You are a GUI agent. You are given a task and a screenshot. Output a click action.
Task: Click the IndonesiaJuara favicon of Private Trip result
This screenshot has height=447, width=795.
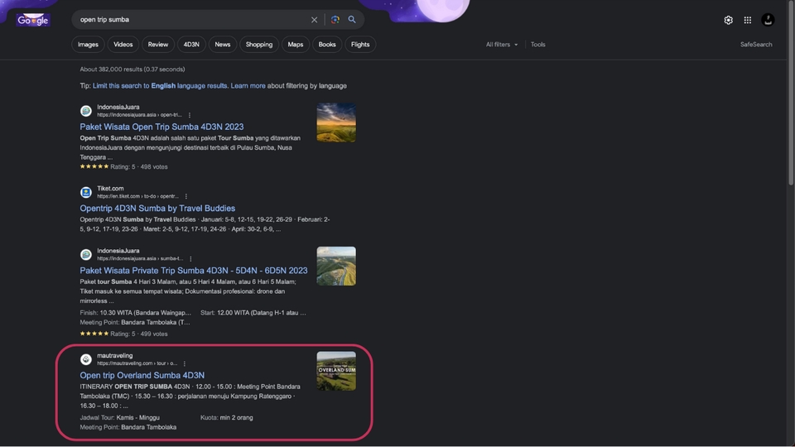tap(85, 254)
